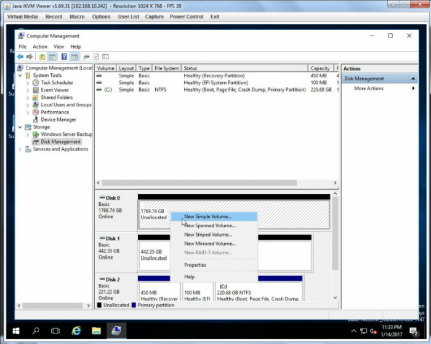This screenshot has height=344, width=431.
Task: Open the Action Center notifications icon
Action: coord(414,331)
